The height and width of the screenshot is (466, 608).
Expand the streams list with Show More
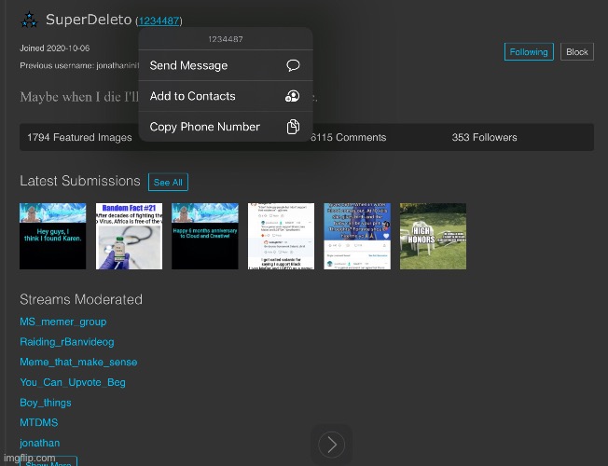[48, 461]
